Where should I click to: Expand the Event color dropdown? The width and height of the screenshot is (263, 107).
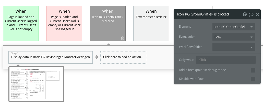234,37
